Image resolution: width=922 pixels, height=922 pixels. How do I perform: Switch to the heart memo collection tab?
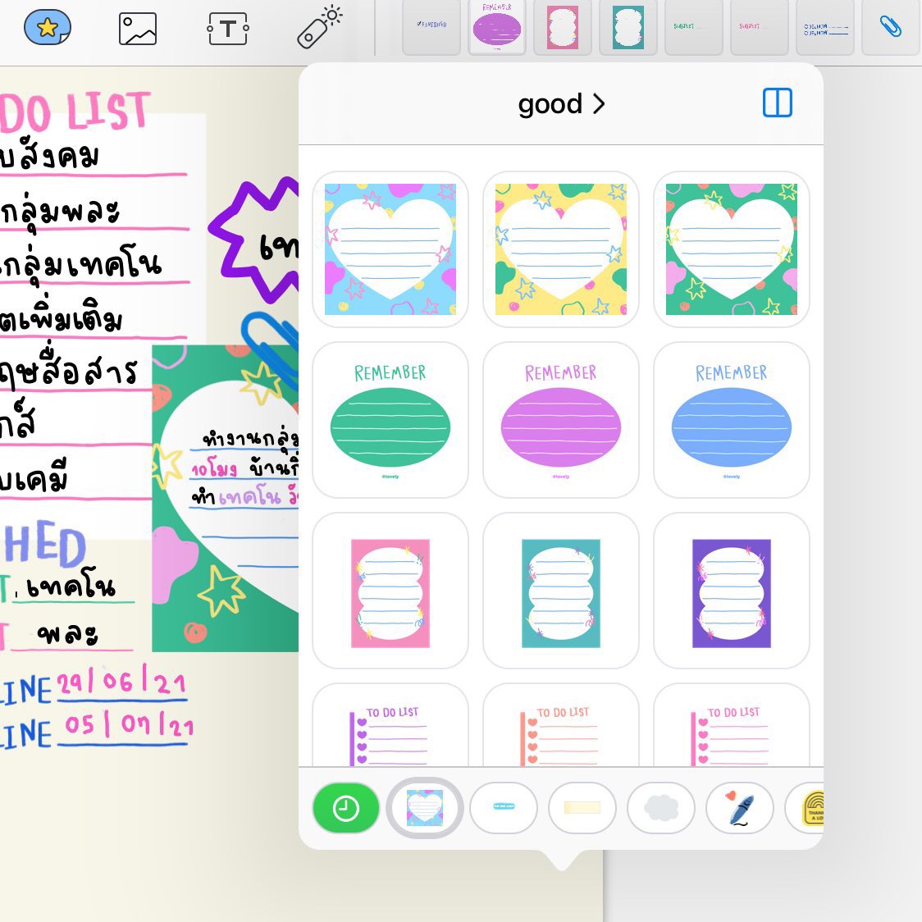click(425, 808)
